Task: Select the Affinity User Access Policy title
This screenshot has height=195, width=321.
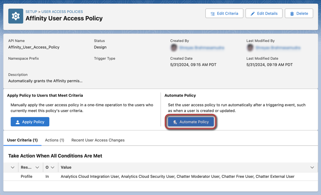Action: [64, 18]
